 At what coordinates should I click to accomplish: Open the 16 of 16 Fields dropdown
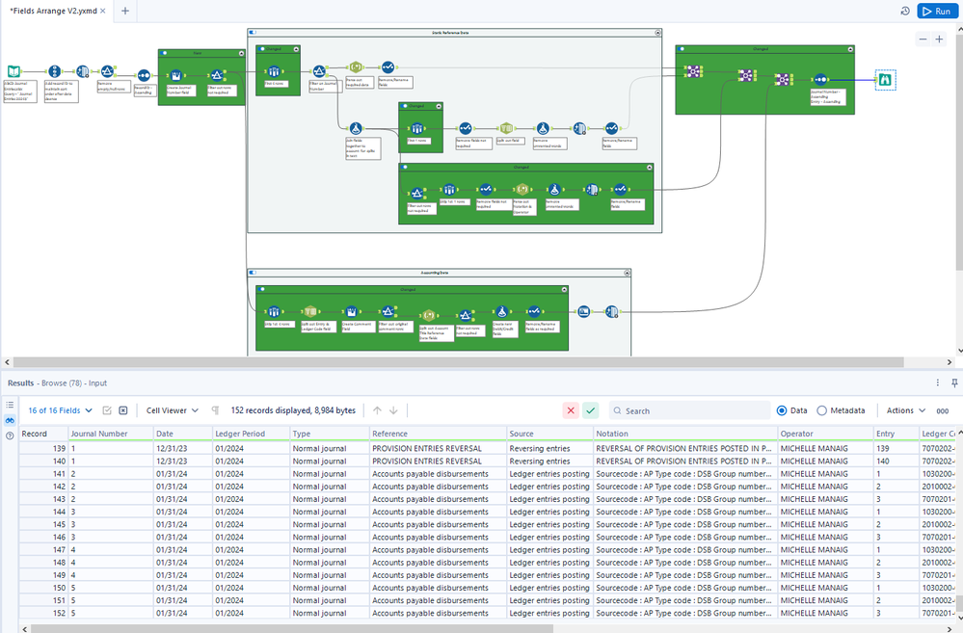[x=60, y=410]
